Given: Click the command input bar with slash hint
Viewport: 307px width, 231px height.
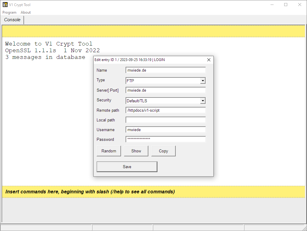Looking at the screenshot, I should tap(153, 192).
